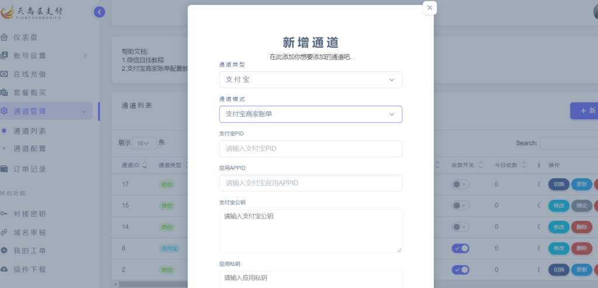Click the 仪表盘 dashboard home icon

(x=5, y=37)
